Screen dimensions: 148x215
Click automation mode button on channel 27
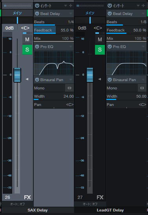(x=90, y=204)
